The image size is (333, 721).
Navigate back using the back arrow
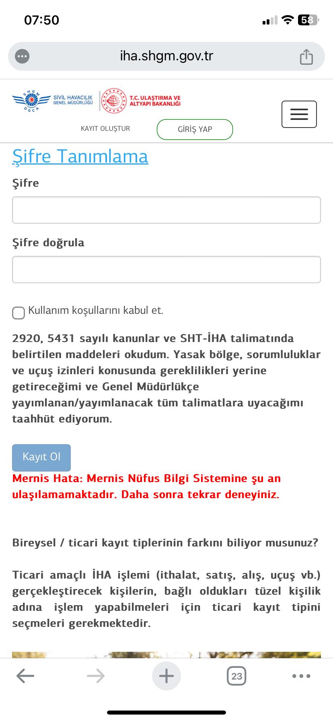[25, 676]
